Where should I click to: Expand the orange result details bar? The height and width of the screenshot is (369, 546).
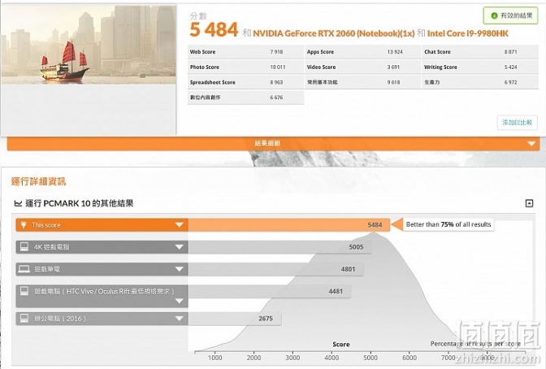click(273, 143)
